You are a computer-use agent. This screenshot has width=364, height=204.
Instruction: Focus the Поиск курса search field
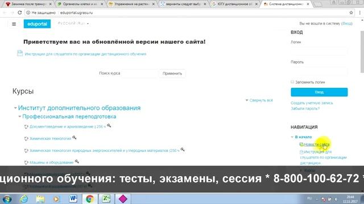point(140,73)
